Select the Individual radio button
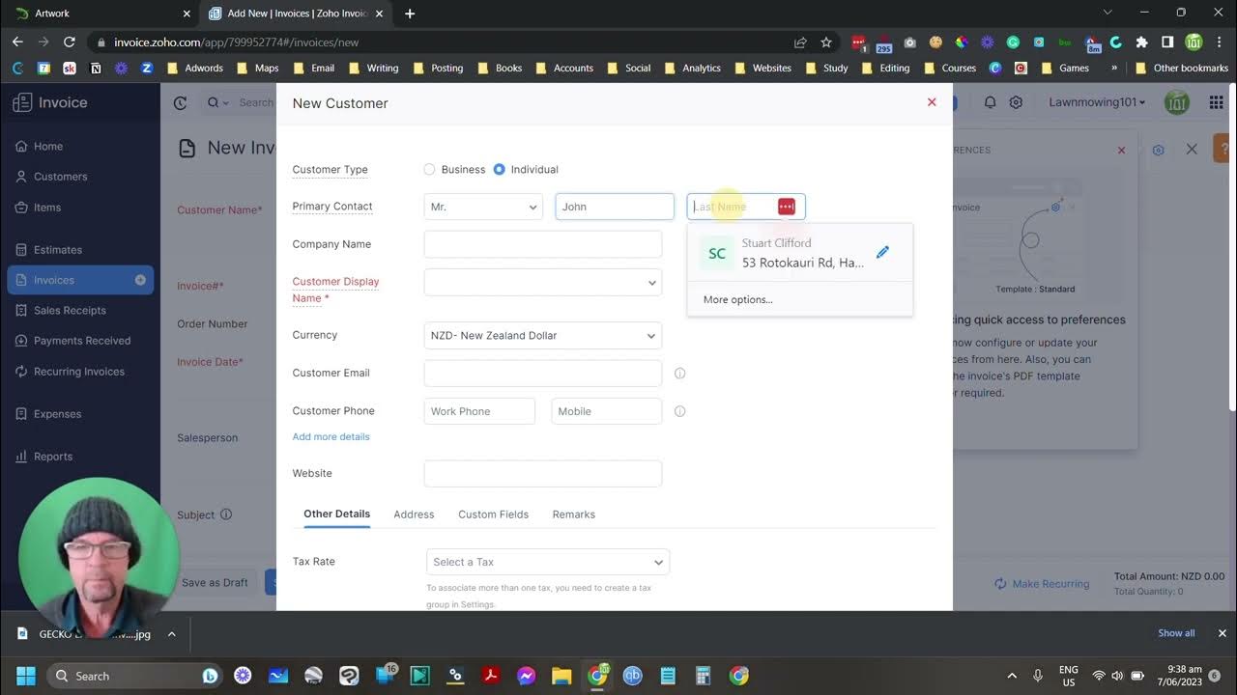1237x695 pixels. pos(499,169)
